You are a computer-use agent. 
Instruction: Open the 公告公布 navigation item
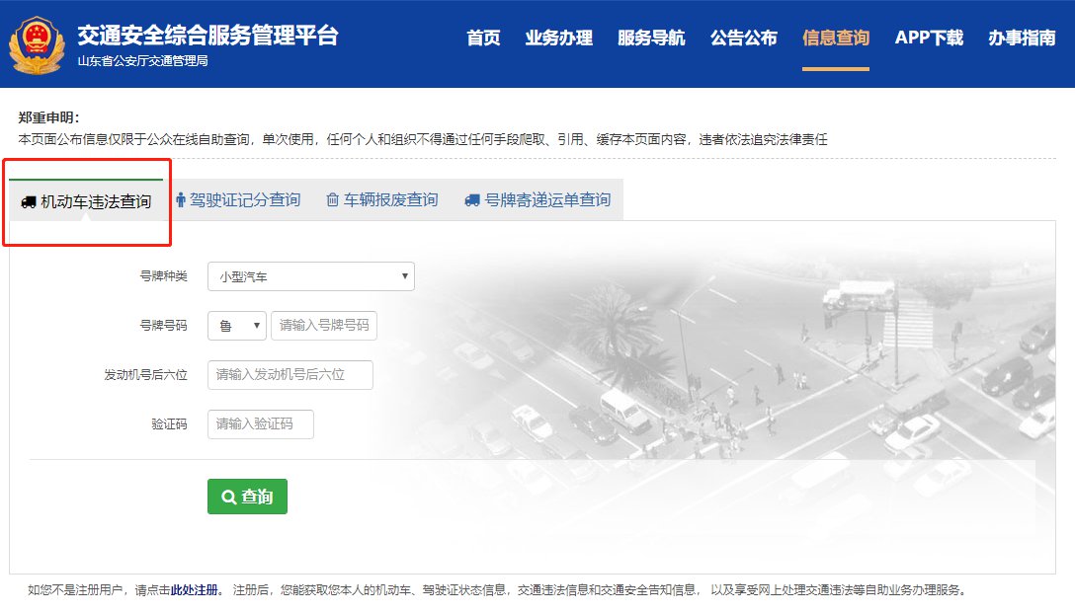tap(743, 38)
